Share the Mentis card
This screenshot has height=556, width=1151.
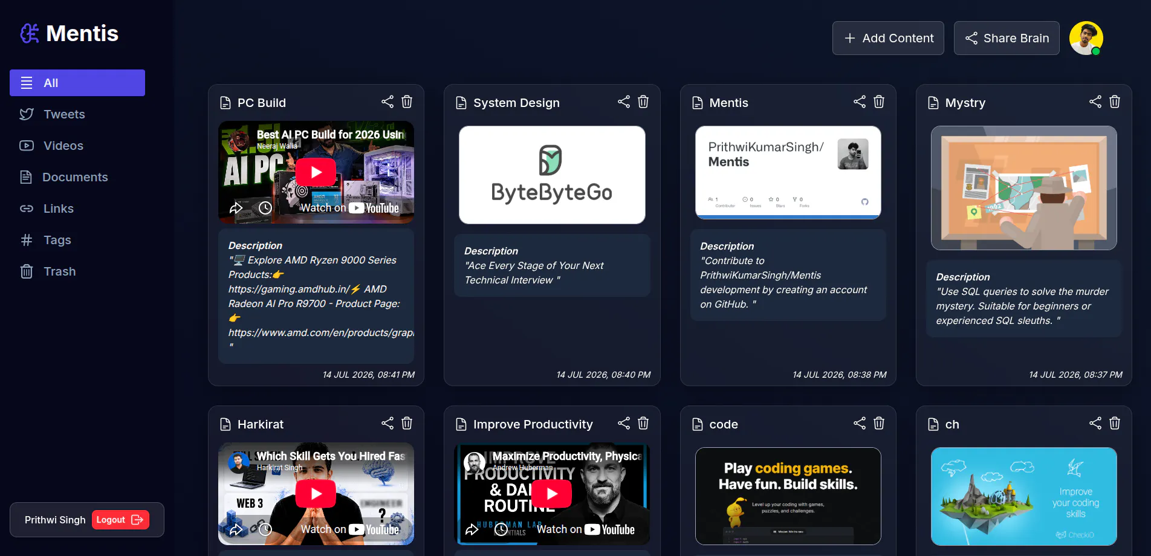coord(860,102)
